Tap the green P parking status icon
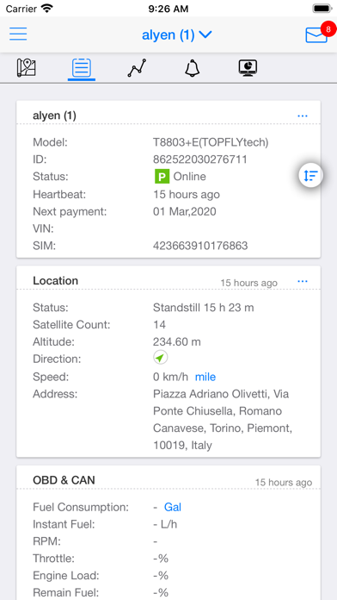Image resolution: width=337 pixels, height=600 pixels. coord(162,177)
